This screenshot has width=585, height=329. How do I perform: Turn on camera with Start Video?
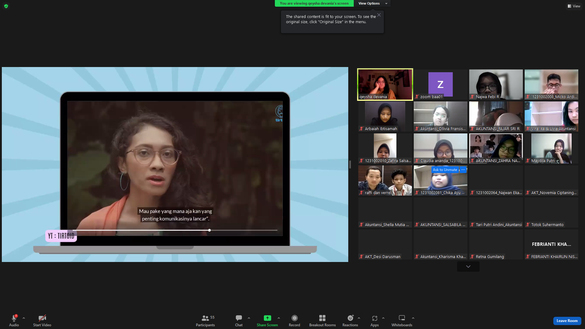click(x=42, y=320)
